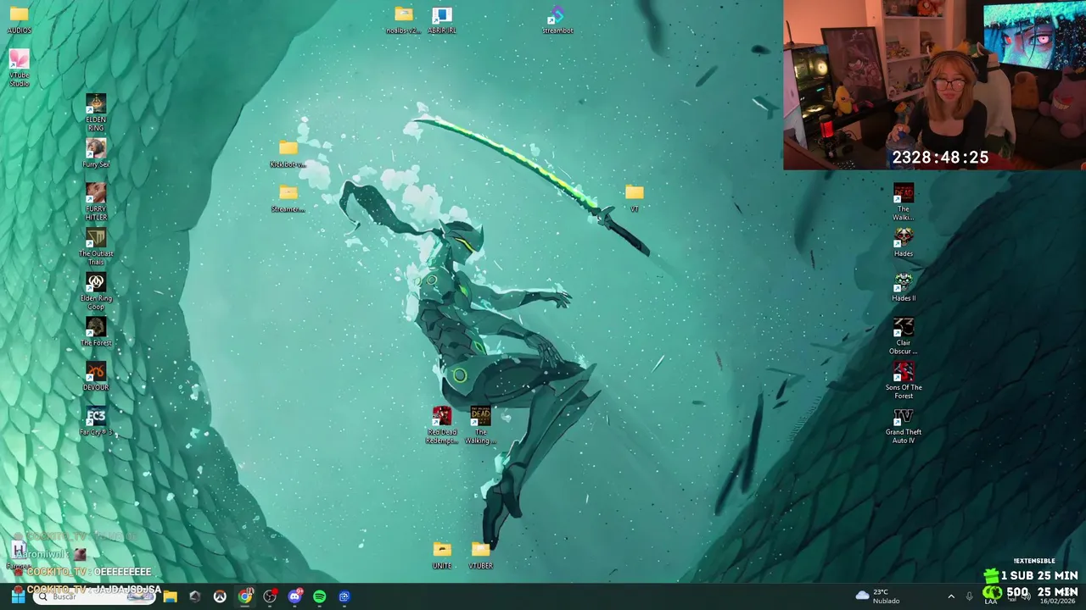
Task: Open the VTUBER folder
Action: click(x=480, y=556)
